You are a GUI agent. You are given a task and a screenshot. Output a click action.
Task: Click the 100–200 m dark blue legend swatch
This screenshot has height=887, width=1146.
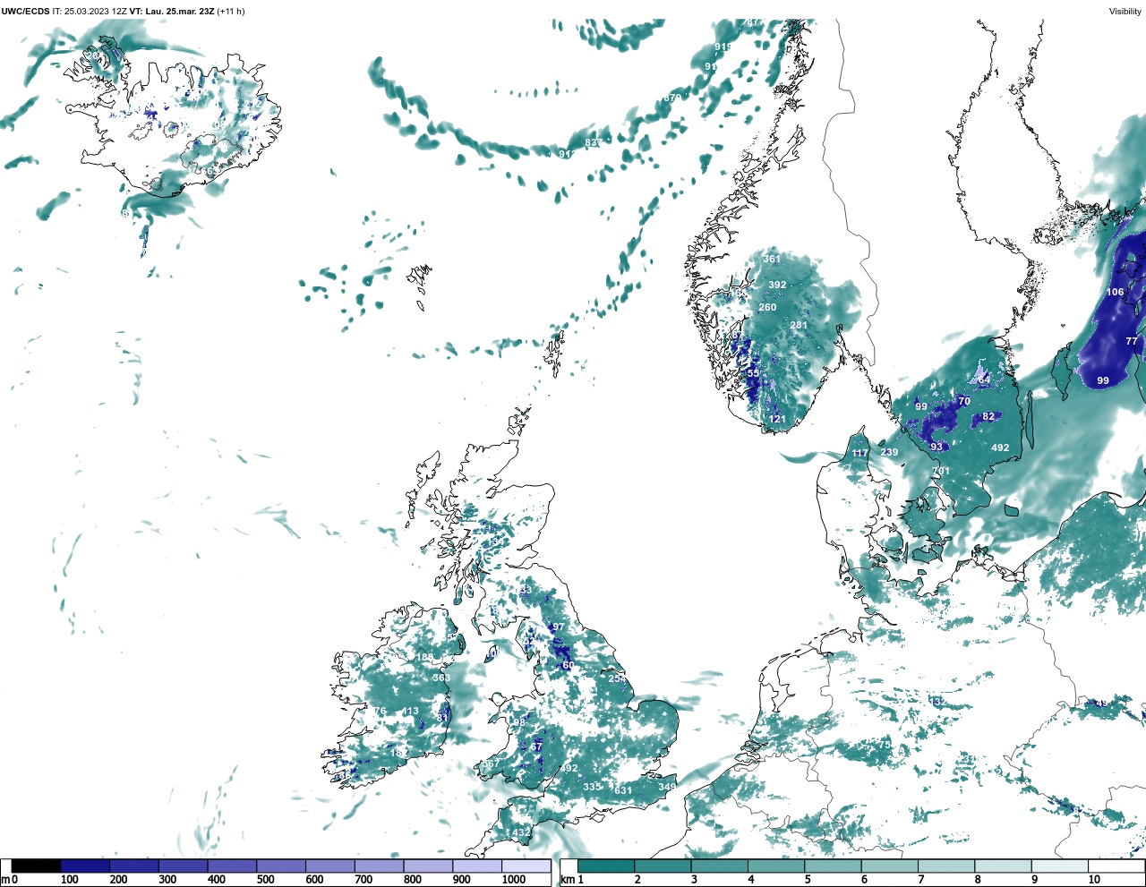tap(85, 866)
